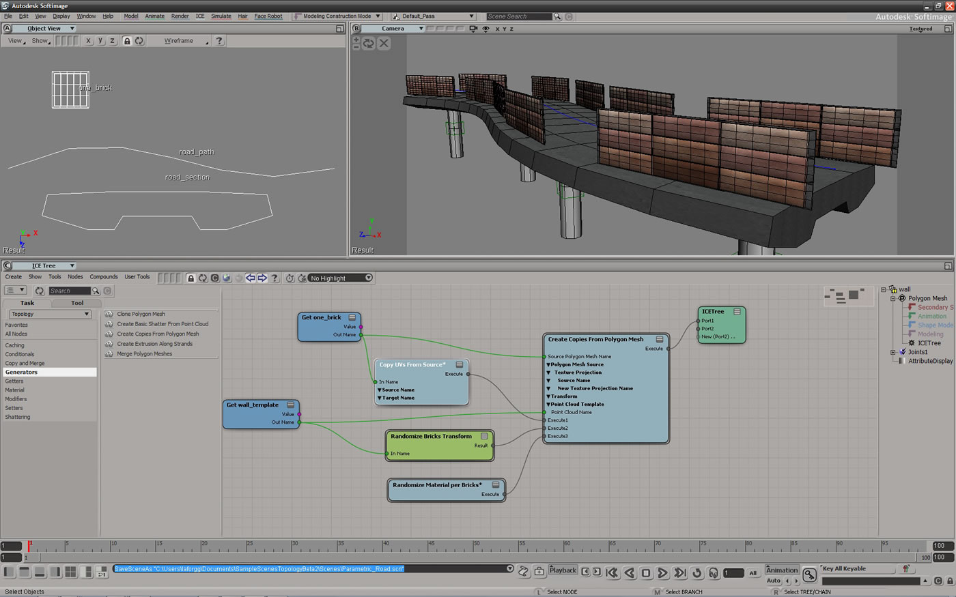This screenshot has height=597, width=956.
Task: Click the help question mark in ICE Tree toolbar
Action: coord(275,278)
